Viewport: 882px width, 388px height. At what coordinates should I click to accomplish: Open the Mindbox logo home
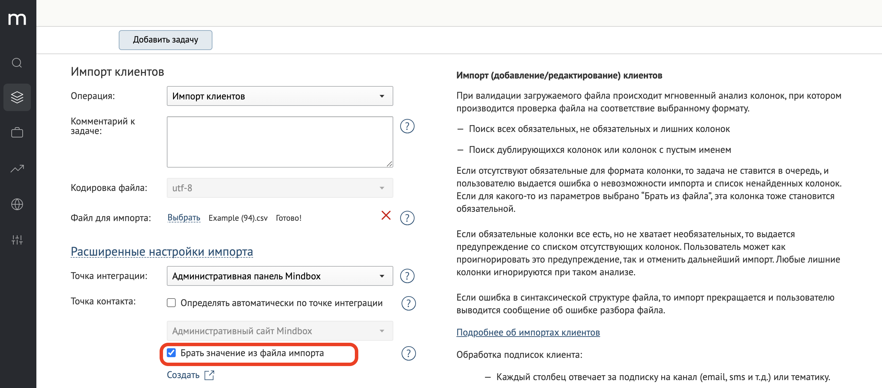[17, 19]
